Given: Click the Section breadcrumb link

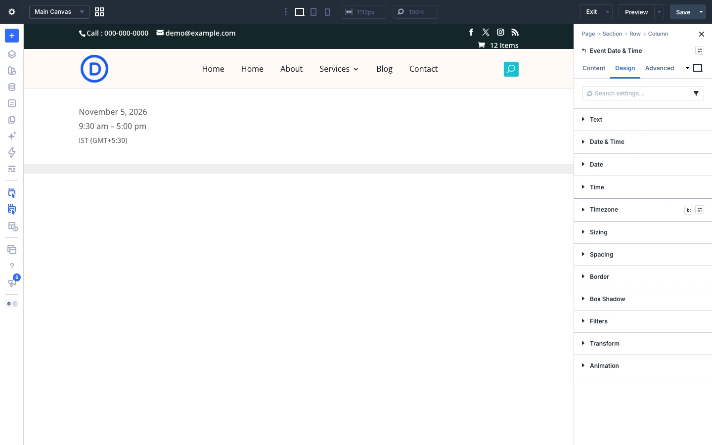Looking at the screenshot, I should click(x=612, y=34).
